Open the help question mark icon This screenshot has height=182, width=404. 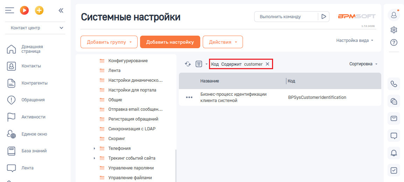pyautogui.click(x=394, y=42)
